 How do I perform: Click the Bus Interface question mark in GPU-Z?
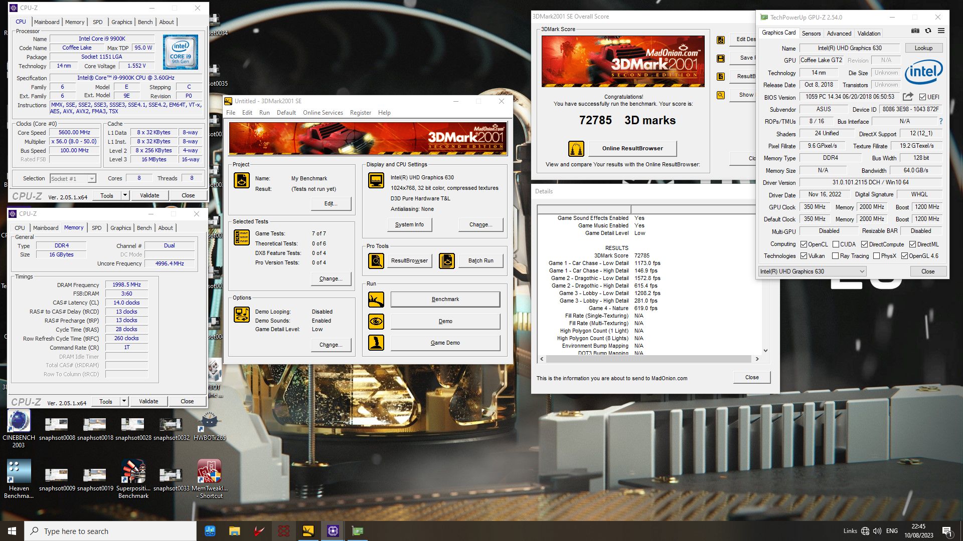click(941, 121)
